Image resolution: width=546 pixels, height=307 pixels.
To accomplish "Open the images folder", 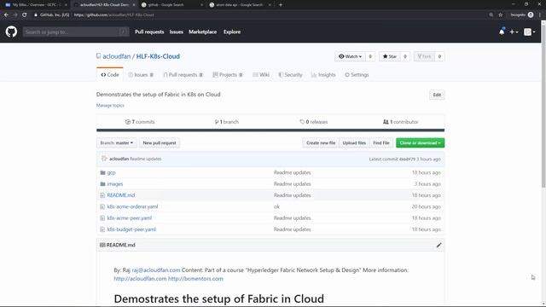I will (x=115, y=184).
